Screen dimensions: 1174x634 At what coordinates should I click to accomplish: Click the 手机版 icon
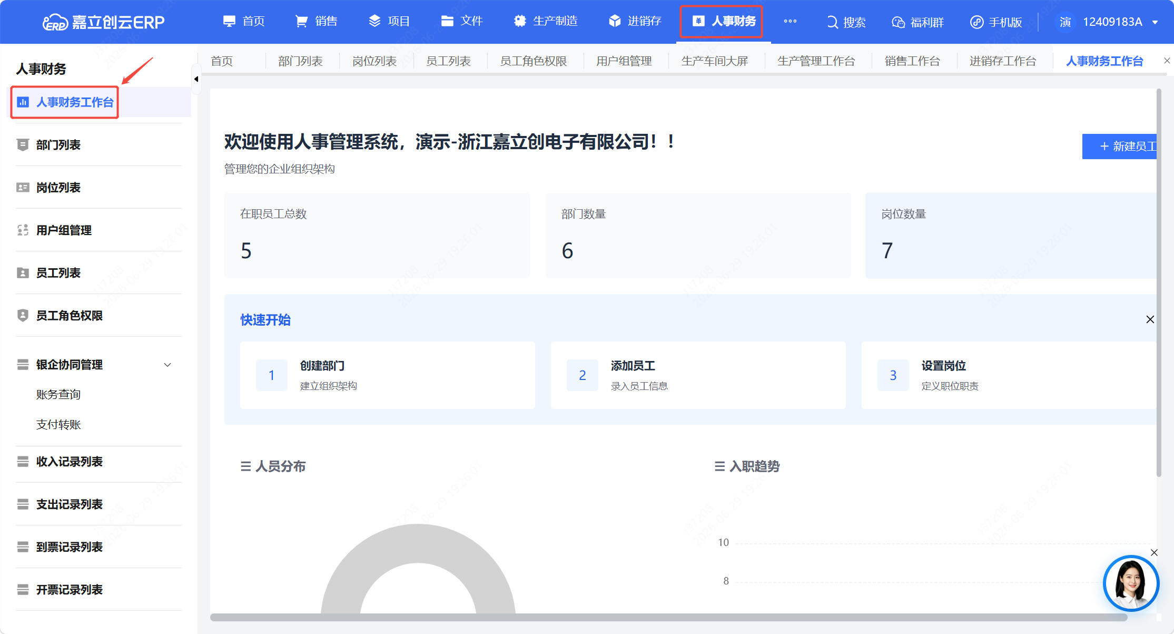pyautogui.click(x=977, y=22)
